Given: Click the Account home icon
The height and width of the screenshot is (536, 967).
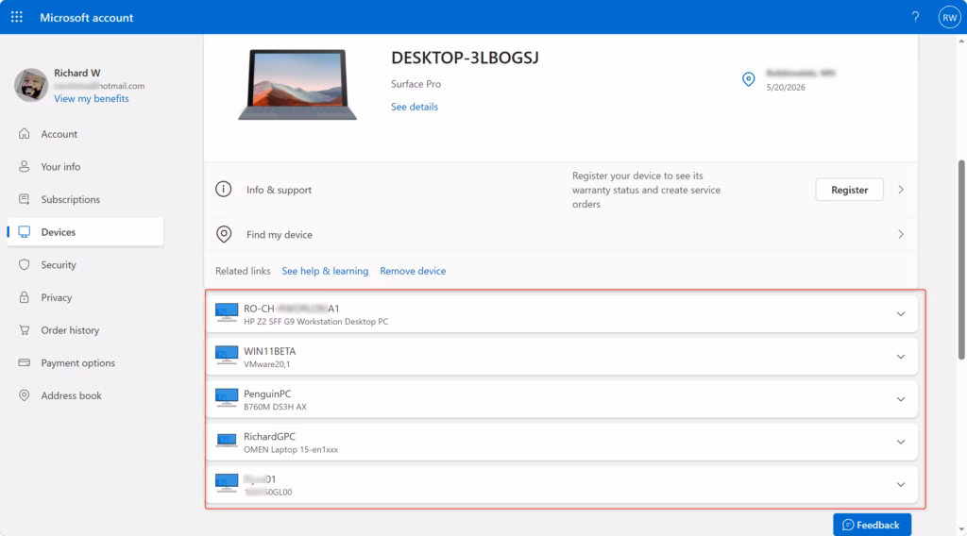Looking at the screenshot, I should point(24,134).
